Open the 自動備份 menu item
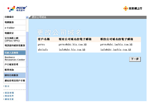The image size is (150, 104). click(x=15, y=17)
